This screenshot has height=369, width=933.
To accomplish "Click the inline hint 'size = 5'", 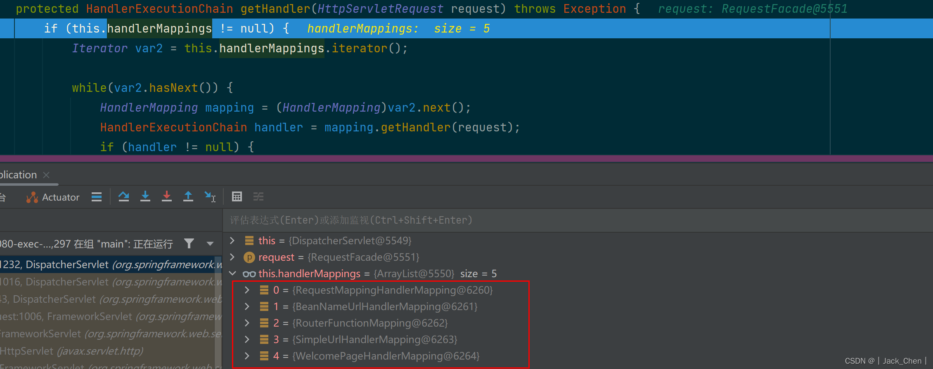I will tap(462, 28).
